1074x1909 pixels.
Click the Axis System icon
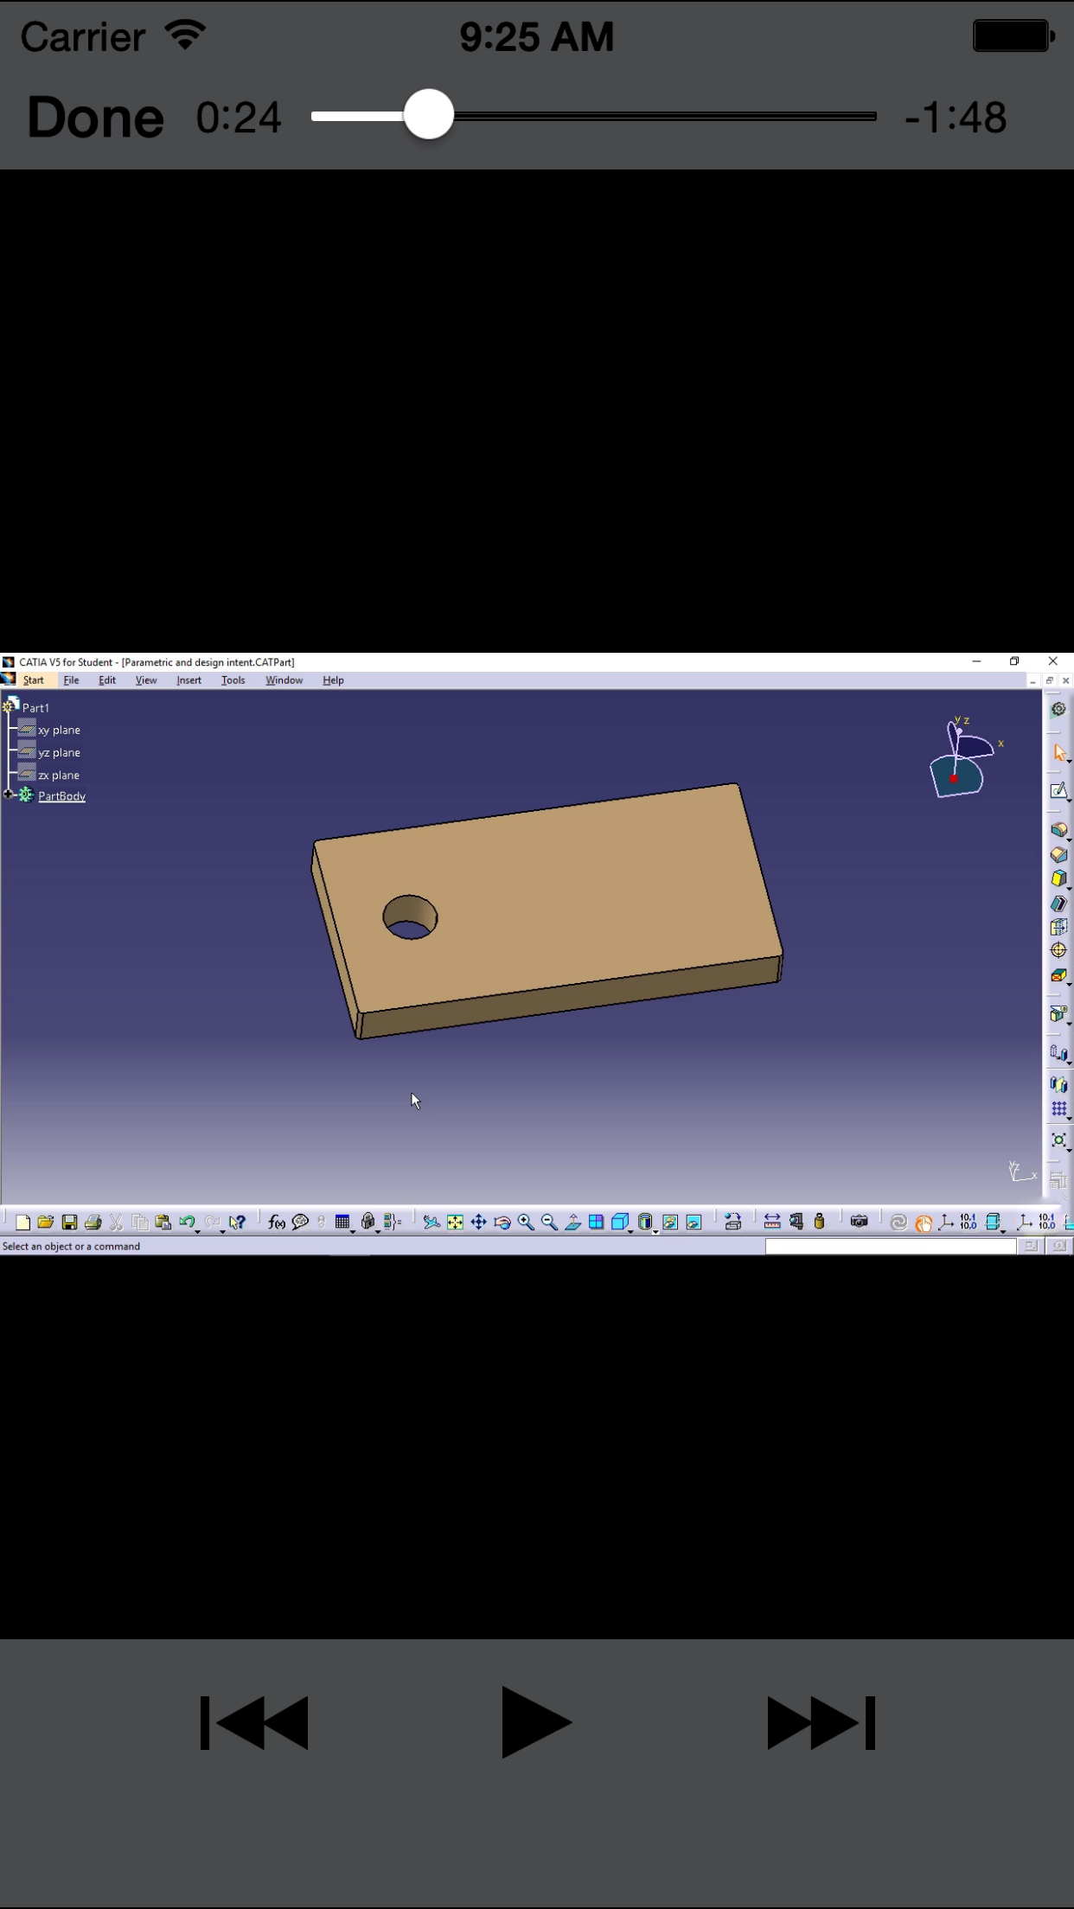[x=947, y=1222]
